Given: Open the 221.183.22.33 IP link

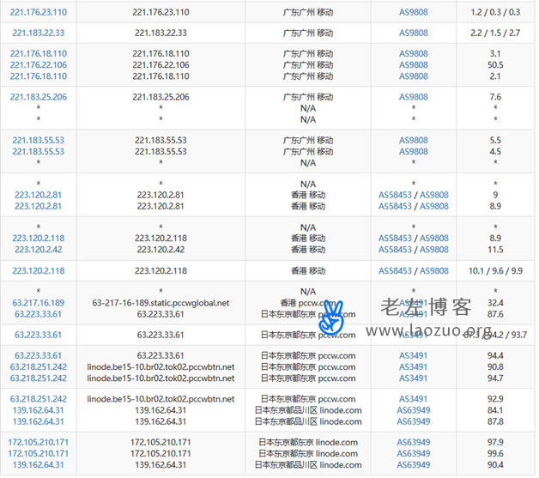Looking at the screenshot, I should (x=39, y=33).
